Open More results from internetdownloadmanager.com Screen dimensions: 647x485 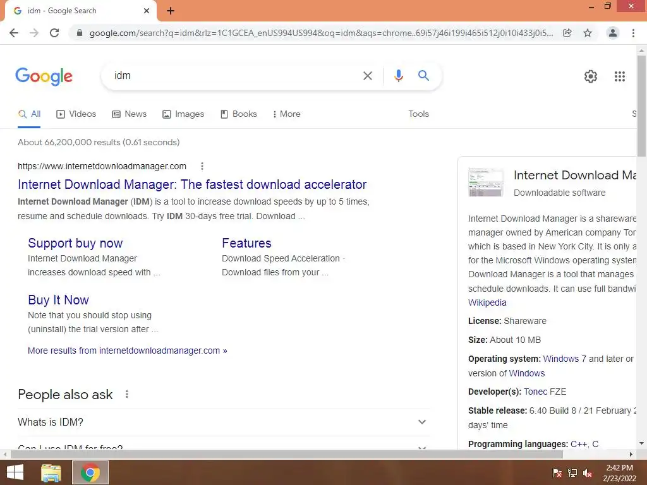pos(128,350)
